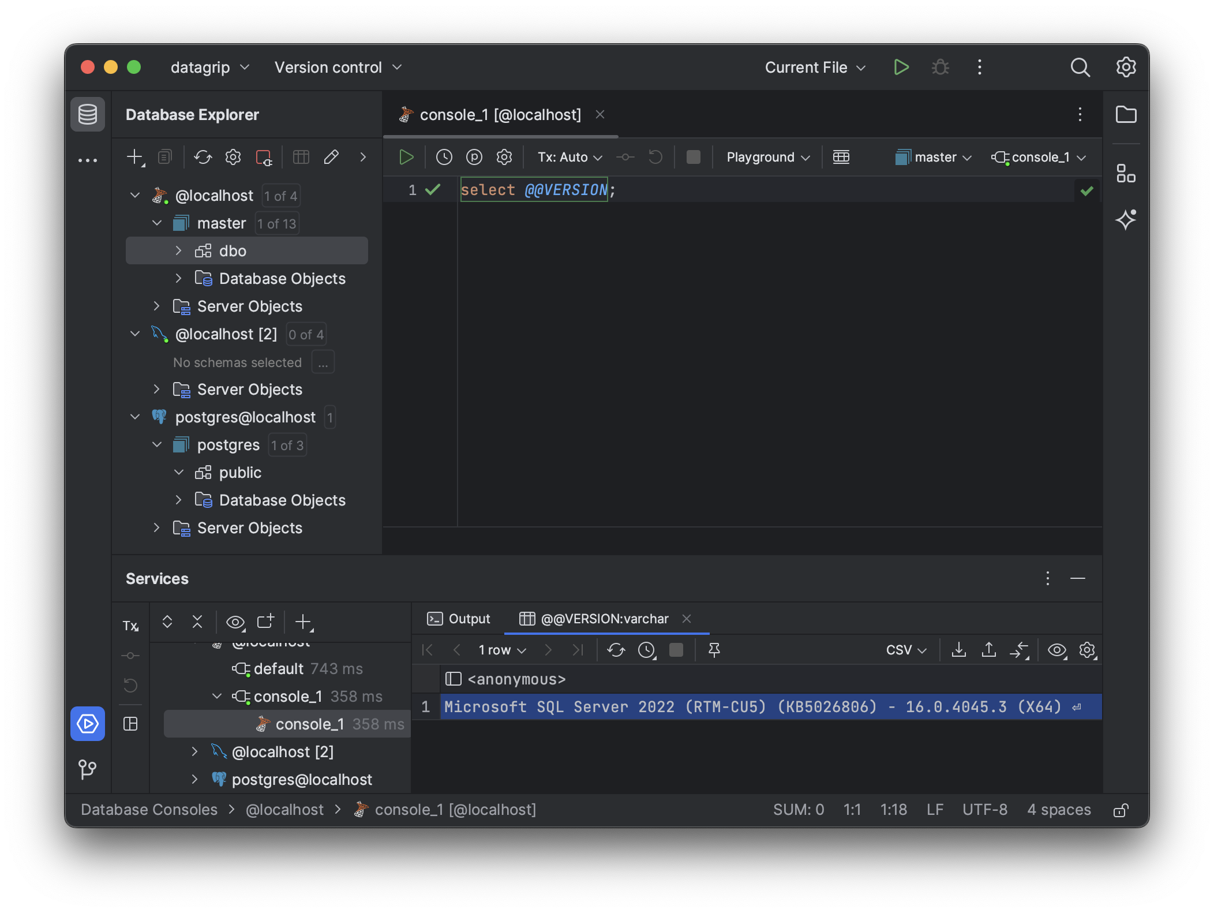Open the Tx: Auto transaction mode dropdown
The width and height of the screenshot is (1214, 913).
[570, 157]
